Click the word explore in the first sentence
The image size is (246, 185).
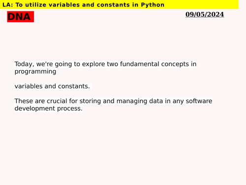tap(93, 64)
